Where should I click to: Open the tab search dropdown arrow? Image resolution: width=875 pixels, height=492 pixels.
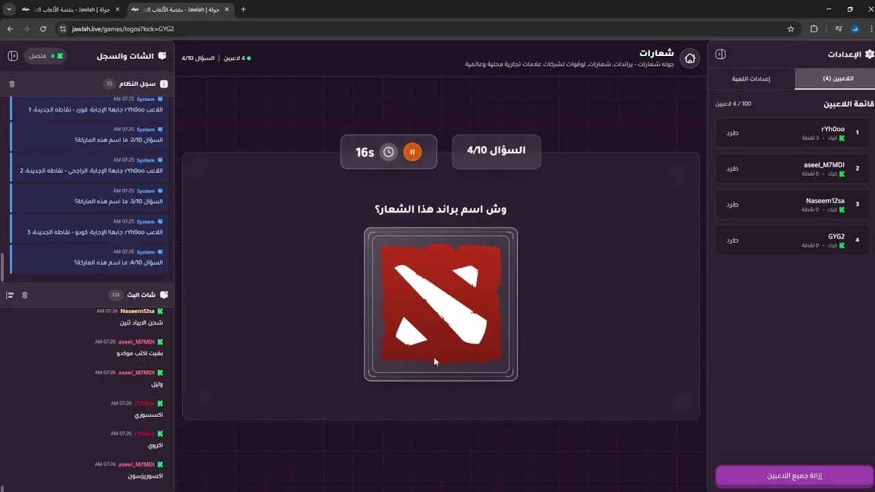click(9, 10)
